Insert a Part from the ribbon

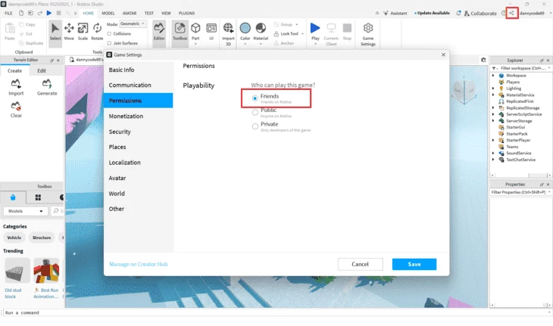pos(195,33)
